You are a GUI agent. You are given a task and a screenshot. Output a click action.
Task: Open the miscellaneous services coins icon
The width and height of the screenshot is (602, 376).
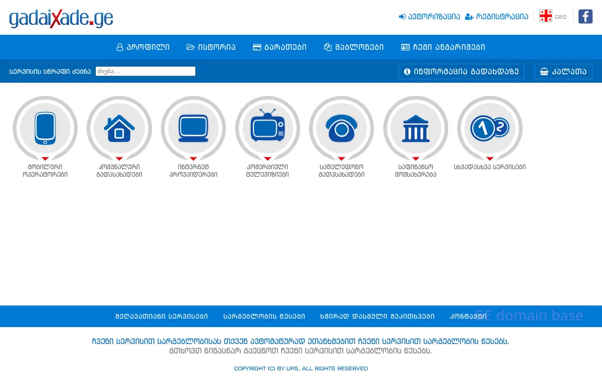tap(490, 128)
